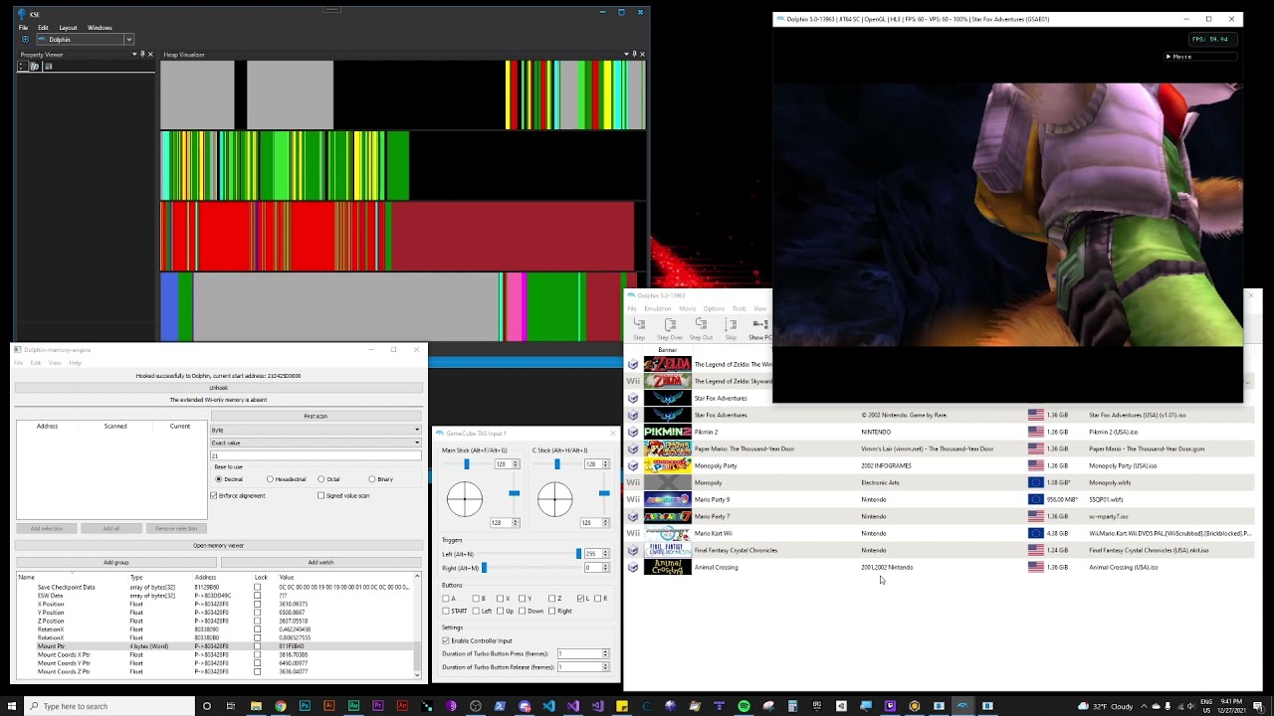Open the KSE File menu

click(x=24, y=28)
